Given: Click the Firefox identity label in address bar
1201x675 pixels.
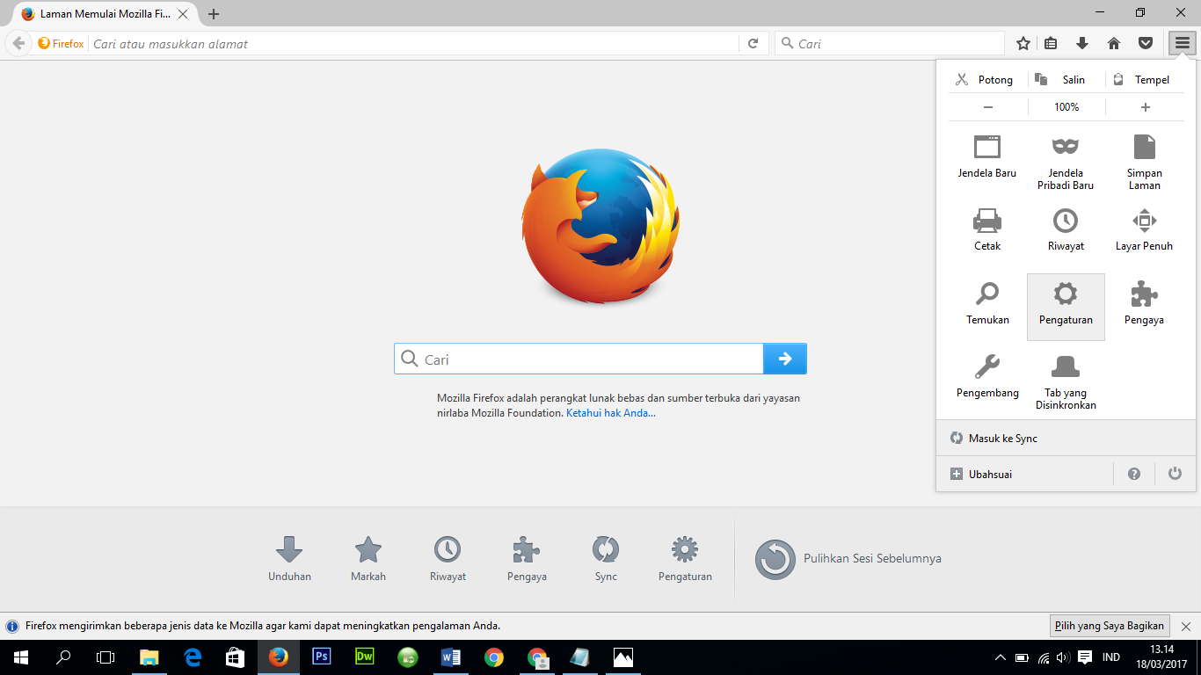Looking at the screenshot, I should point(61,43).
